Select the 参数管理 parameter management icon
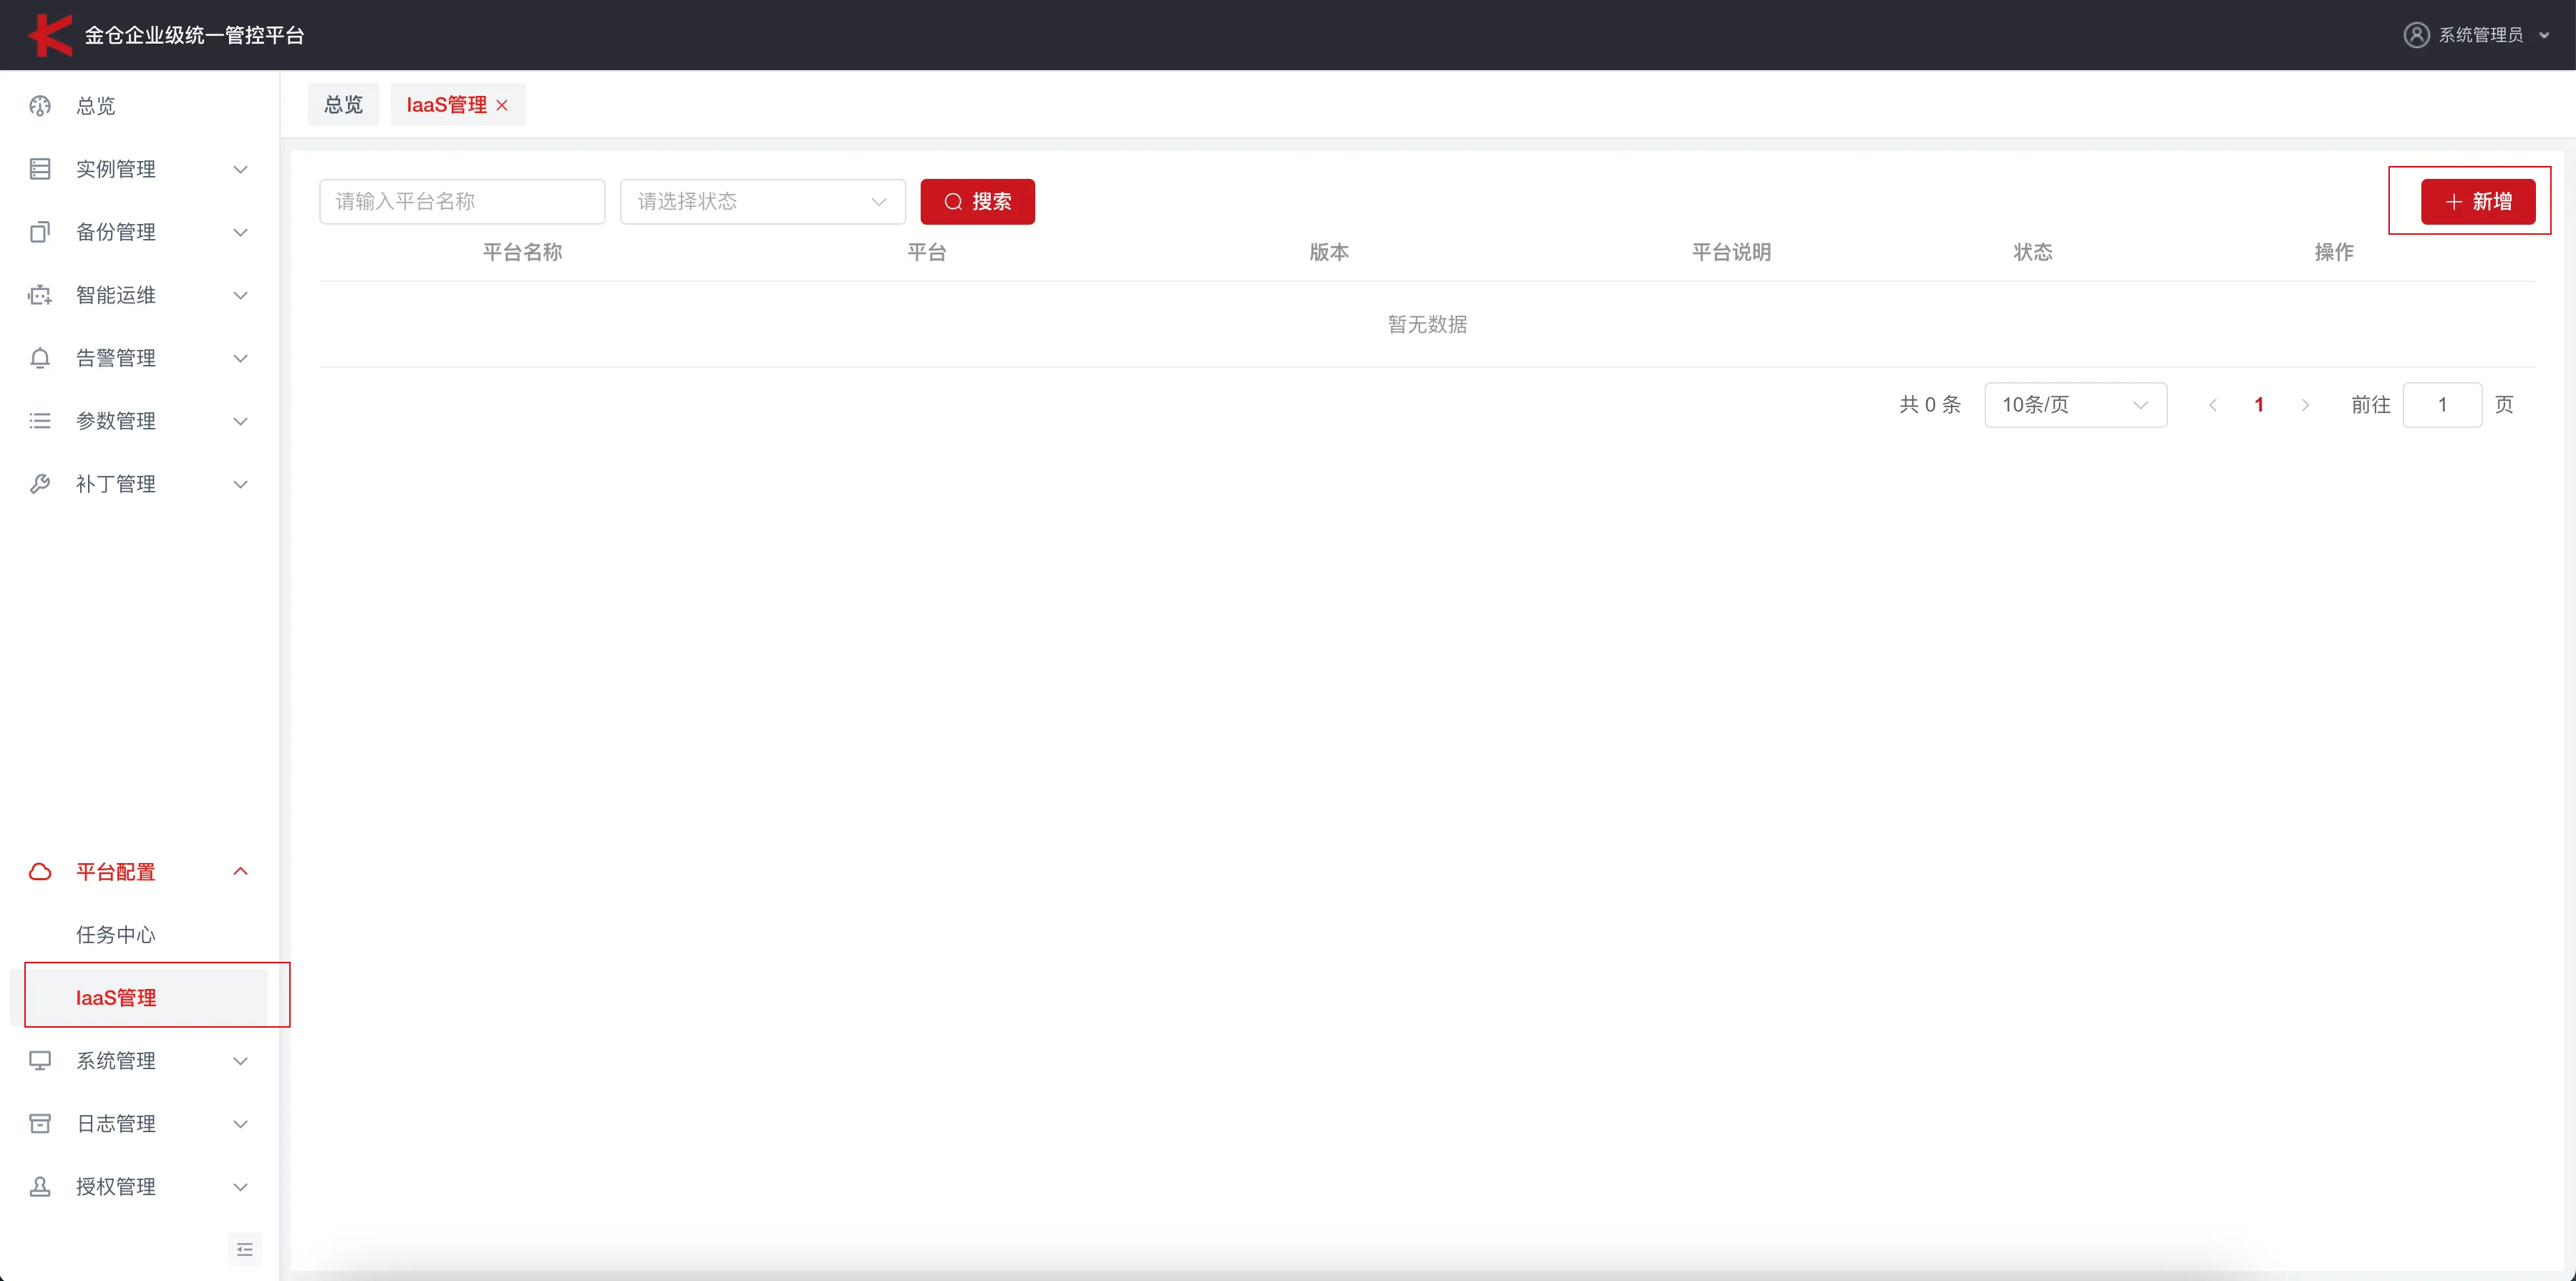This screenshot has width=2576, height=1281. click(40, 419)
